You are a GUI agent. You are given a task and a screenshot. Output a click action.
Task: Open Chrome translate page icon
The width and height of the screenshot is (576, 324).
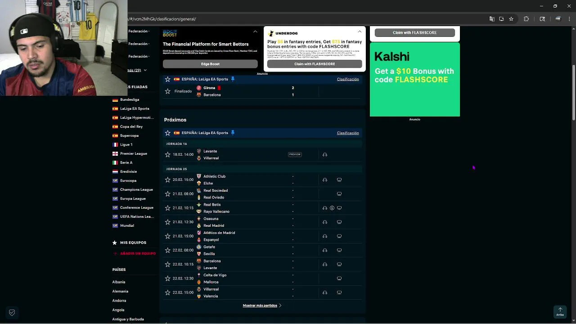pyautogui.click(x=492, y=19)
